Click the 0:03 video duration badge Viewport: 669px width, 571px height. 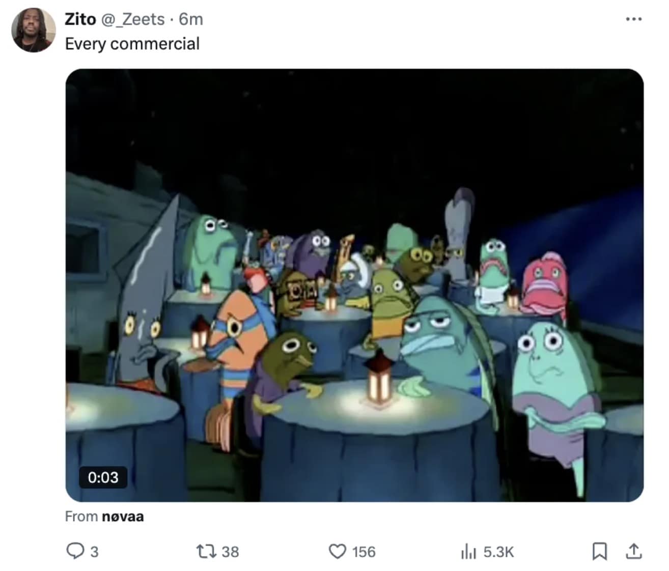[x=103, y=477]
